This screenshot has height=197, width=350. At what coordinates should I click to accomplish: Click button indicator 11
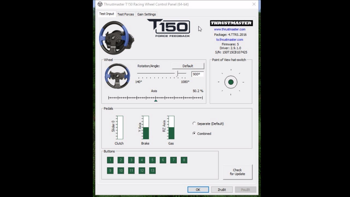tap(131, 170)
